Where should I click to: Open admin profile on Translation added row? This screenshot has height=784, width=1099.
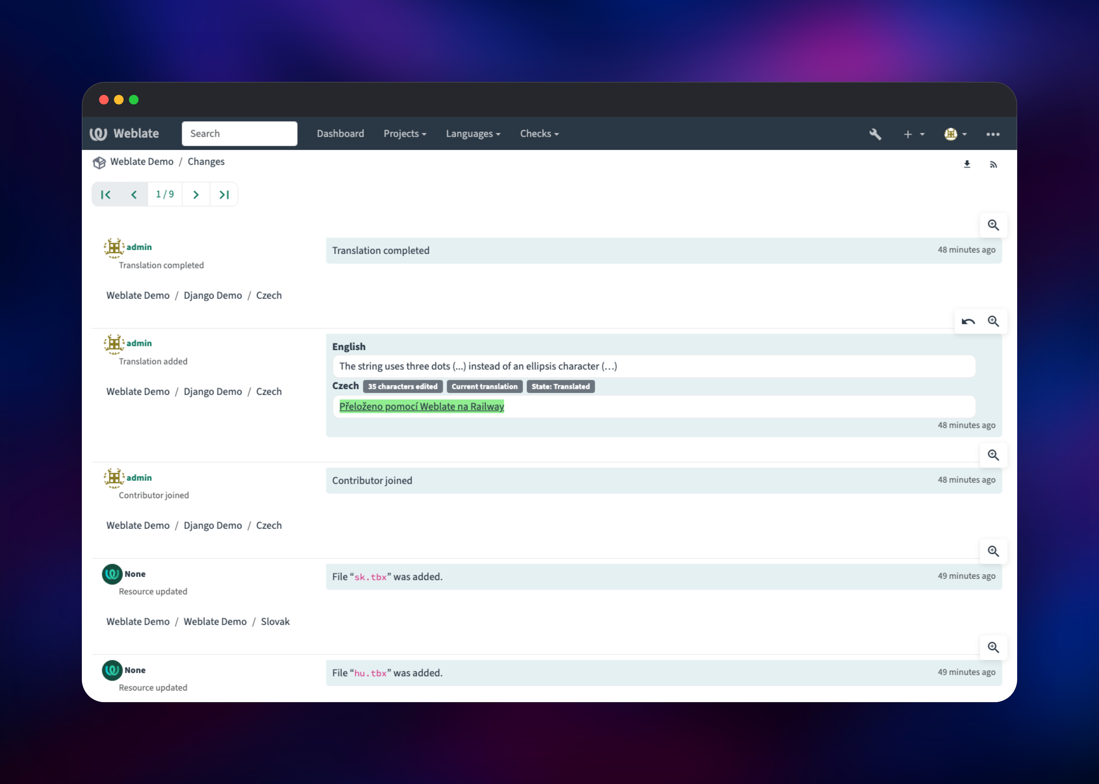(x=139, y=343)
